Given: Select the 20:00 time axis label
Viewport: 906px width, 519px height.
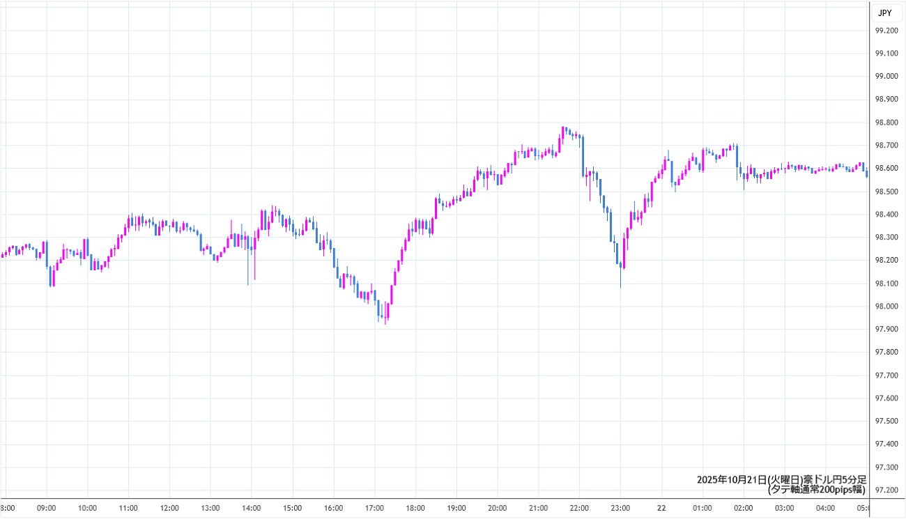Looking at the screenshot, I should click(x=497, y=508).
